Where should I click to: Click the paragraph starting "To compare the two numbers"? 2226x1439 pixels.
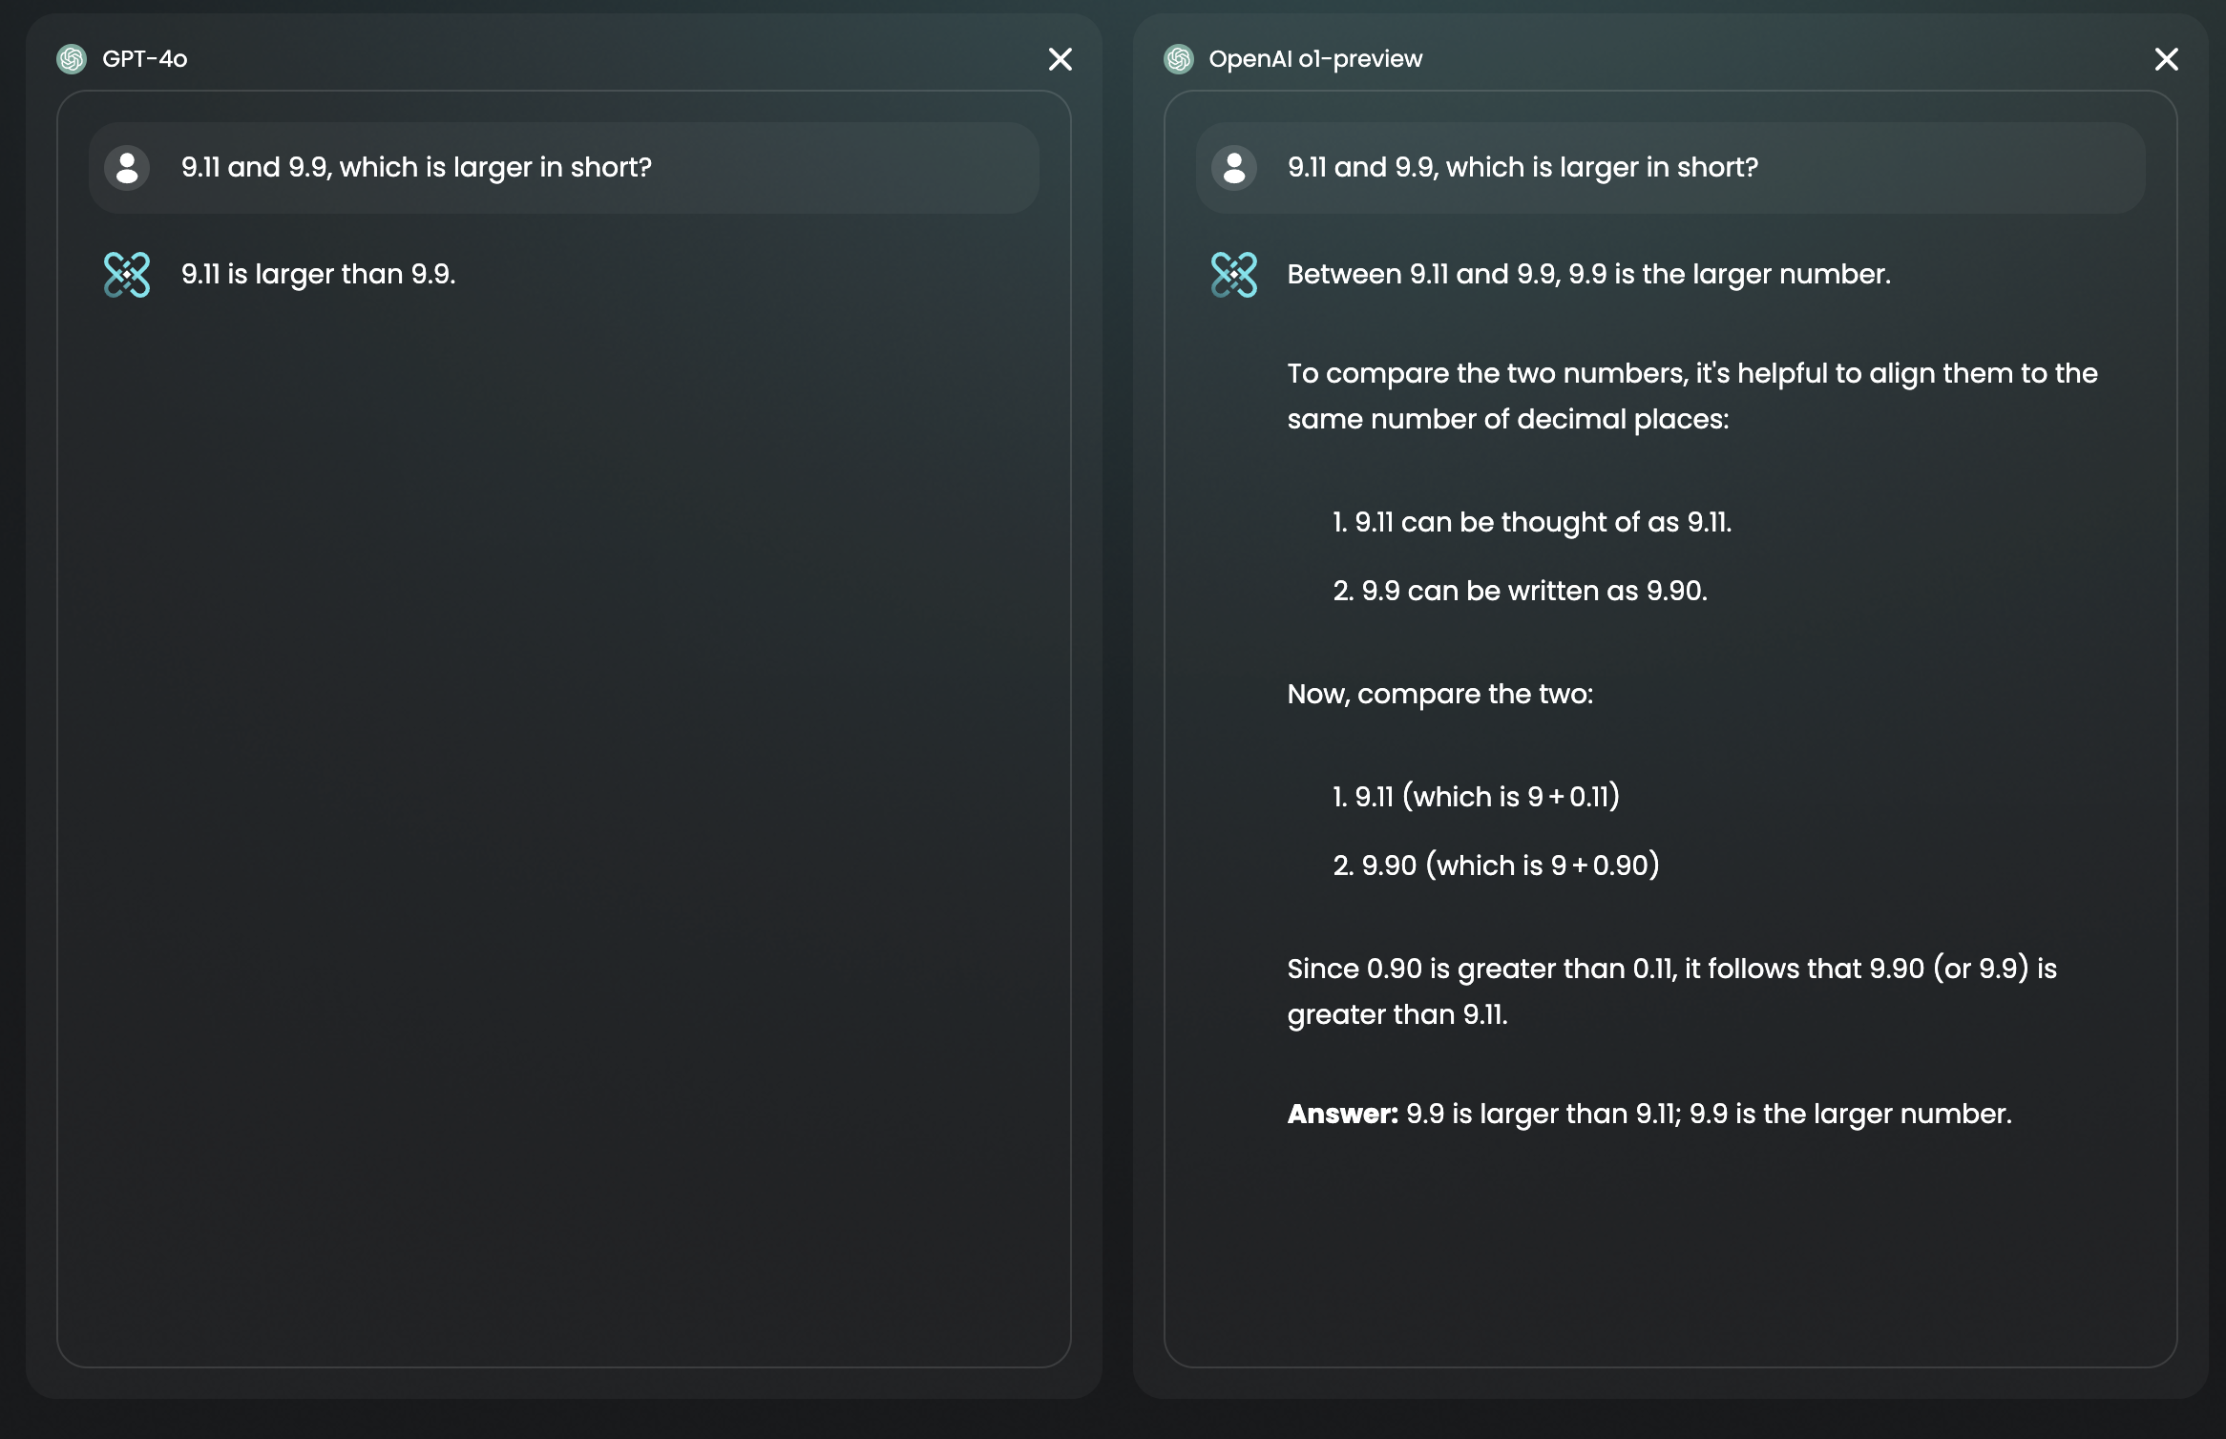1691,395
